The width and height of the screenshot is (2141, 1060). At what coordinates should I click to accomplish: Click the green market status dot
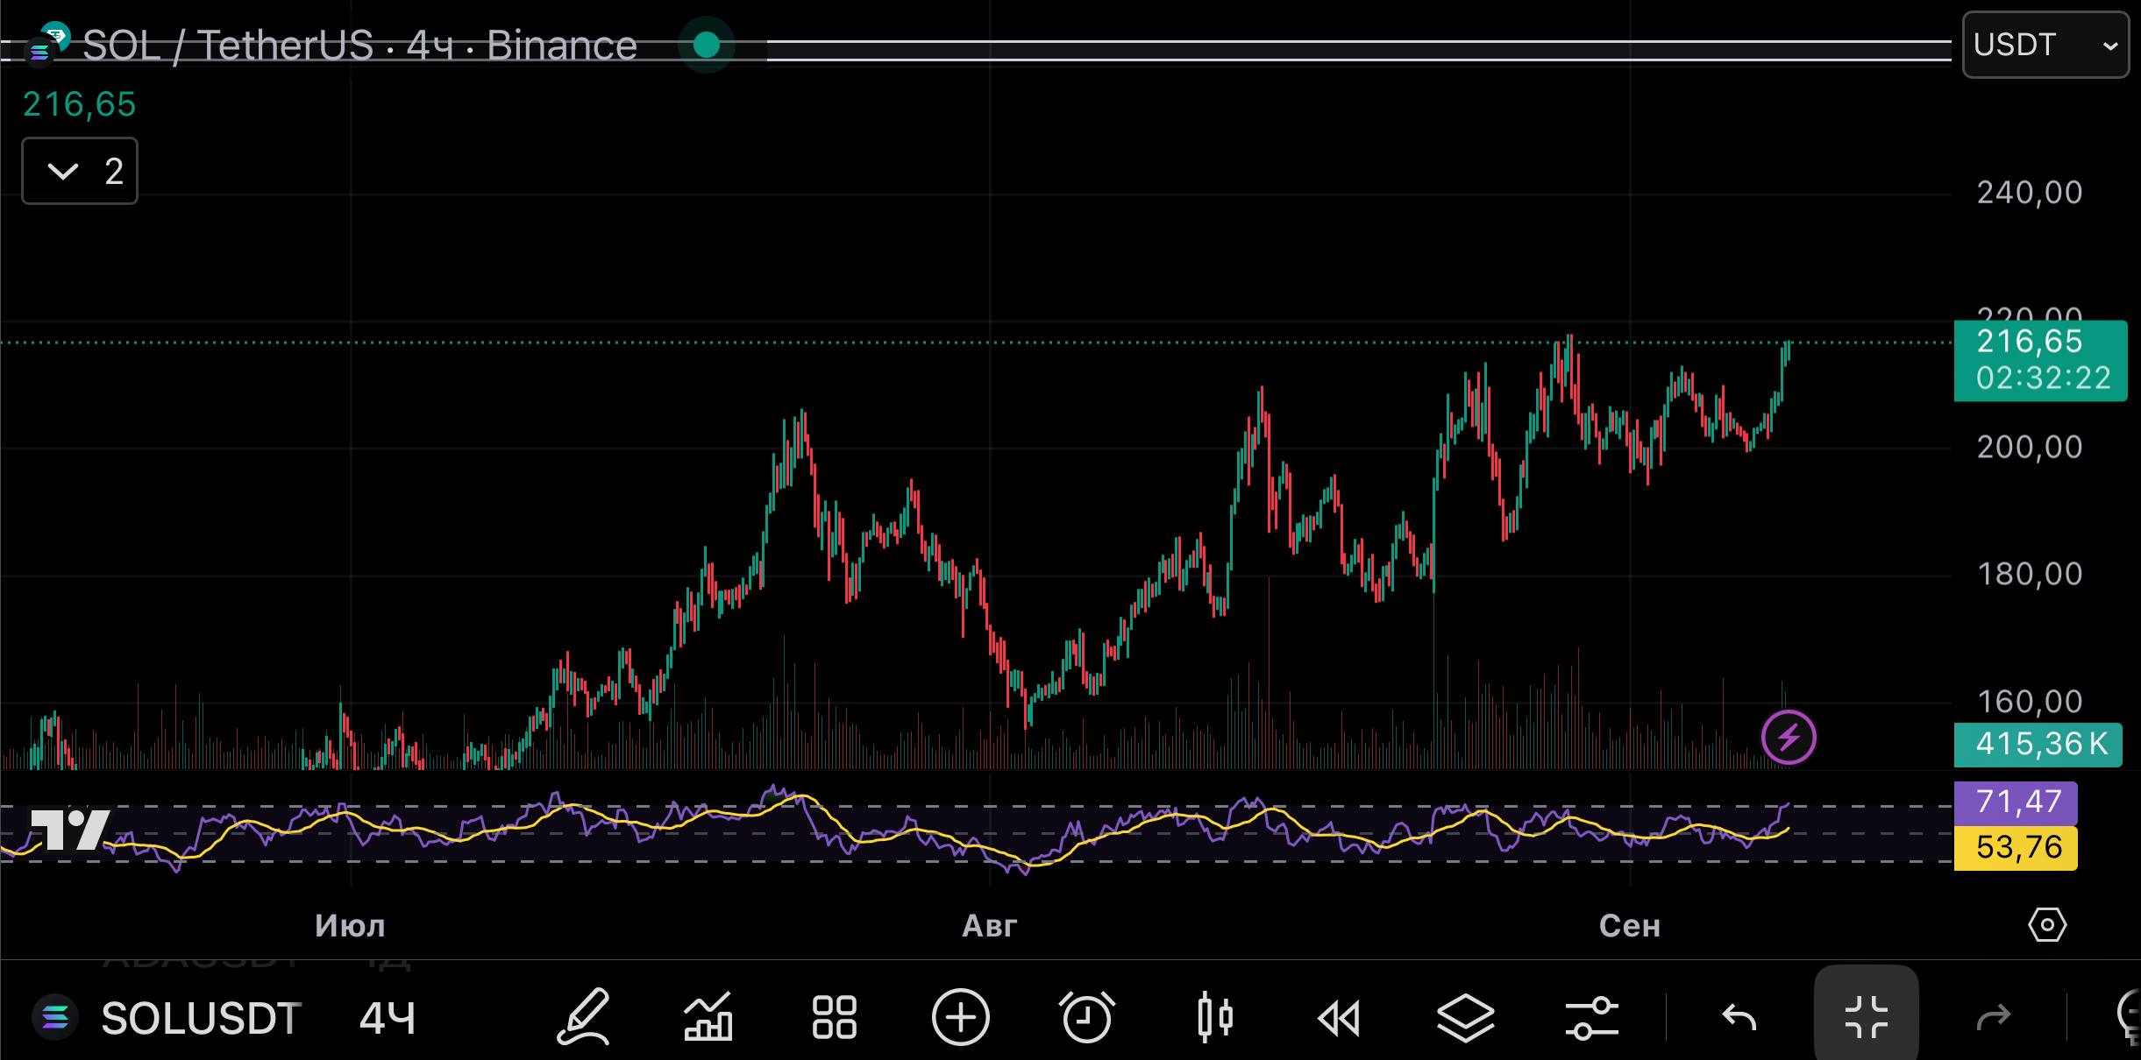[707, 45]
